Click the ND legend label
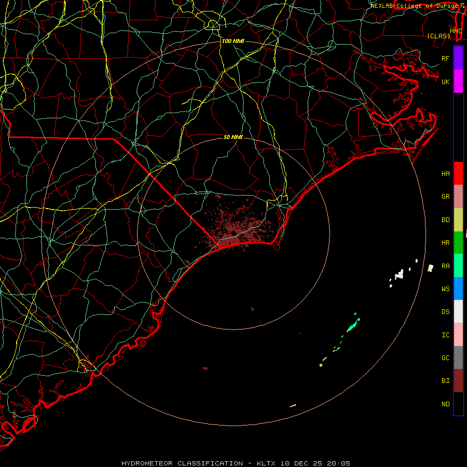Viewport: 467px width, 467px height. (445, 404)
